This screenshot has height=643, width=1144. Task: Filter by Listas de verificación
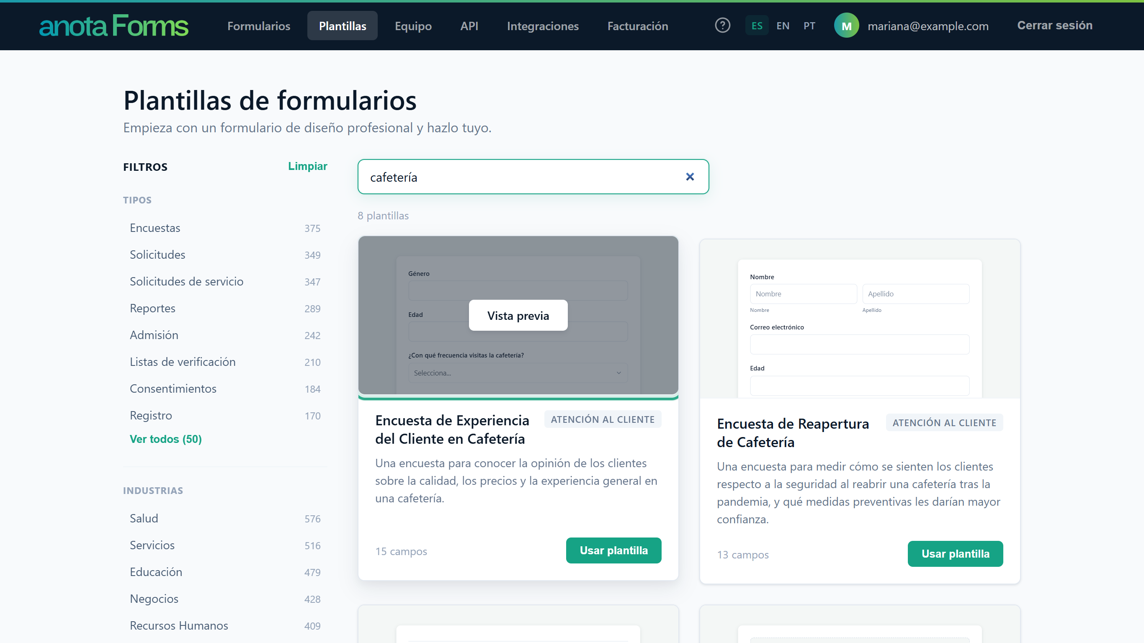[225, 362]
